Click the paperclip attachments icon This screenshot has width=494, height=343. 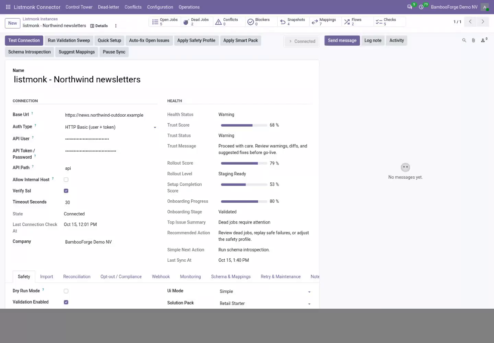click(x=473, y=40)
